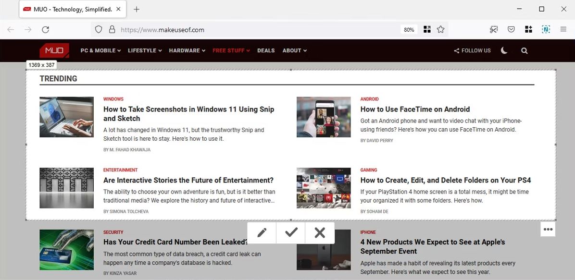
Task: Click author byline Soham De
Action: (x=374, y=212)
